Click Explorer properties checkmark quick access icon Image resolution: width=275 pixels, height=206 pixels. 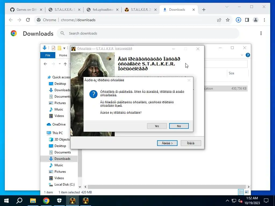pos(53,48)
